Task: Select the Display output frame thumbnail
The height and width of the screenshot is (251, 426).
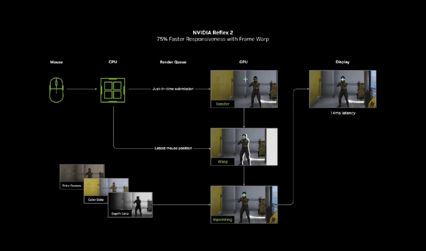Action: coord(343,89)
